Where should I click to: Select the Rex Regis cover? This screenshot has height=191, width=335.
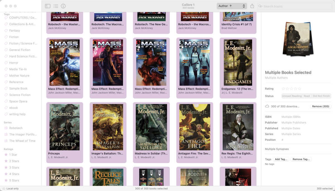tap(238, 127)
